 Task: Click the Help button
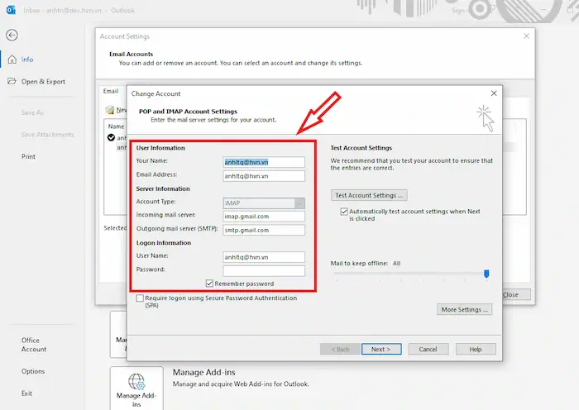(476, 349)
